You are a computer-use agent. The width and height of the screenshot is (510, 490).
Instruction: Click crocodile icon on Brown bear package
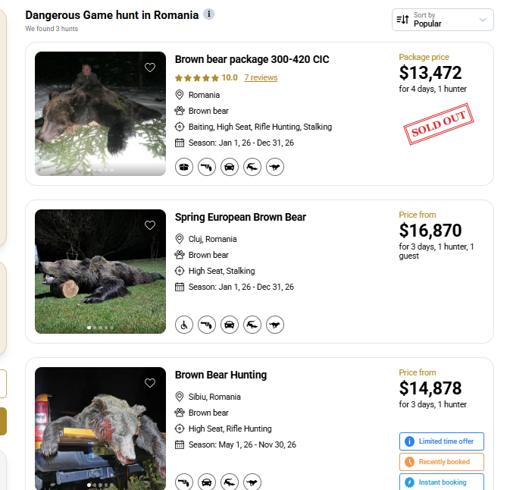[252, 166]
